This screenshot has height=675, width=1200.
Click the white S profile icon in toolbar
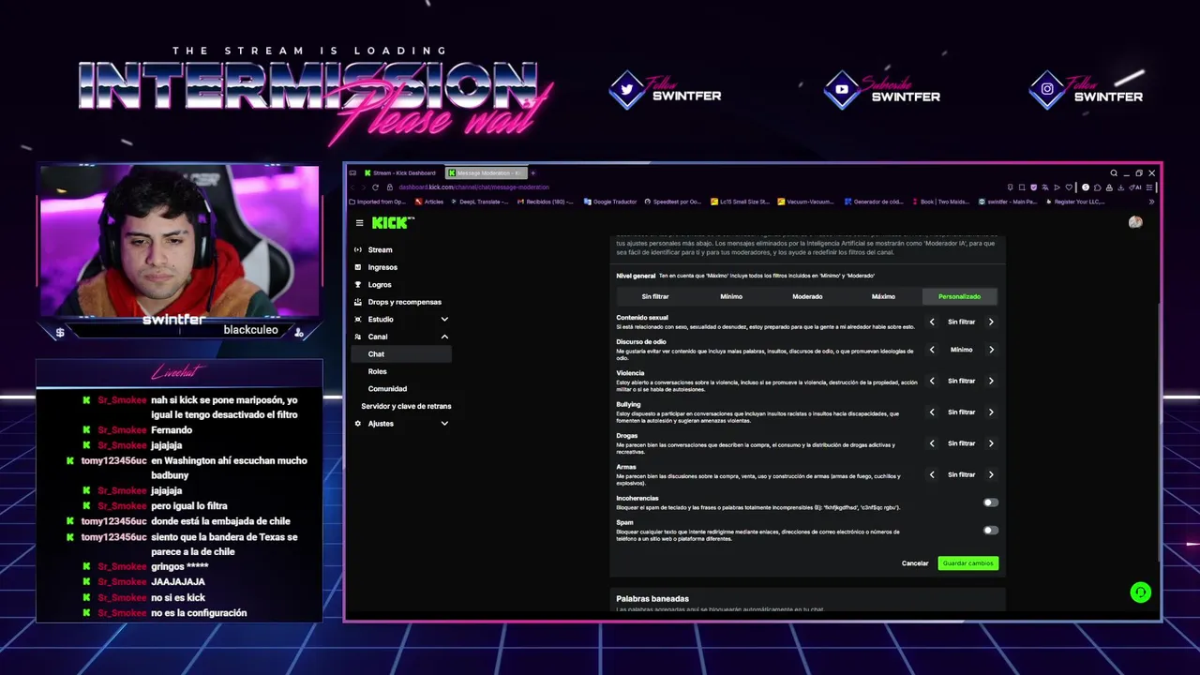1086,187
